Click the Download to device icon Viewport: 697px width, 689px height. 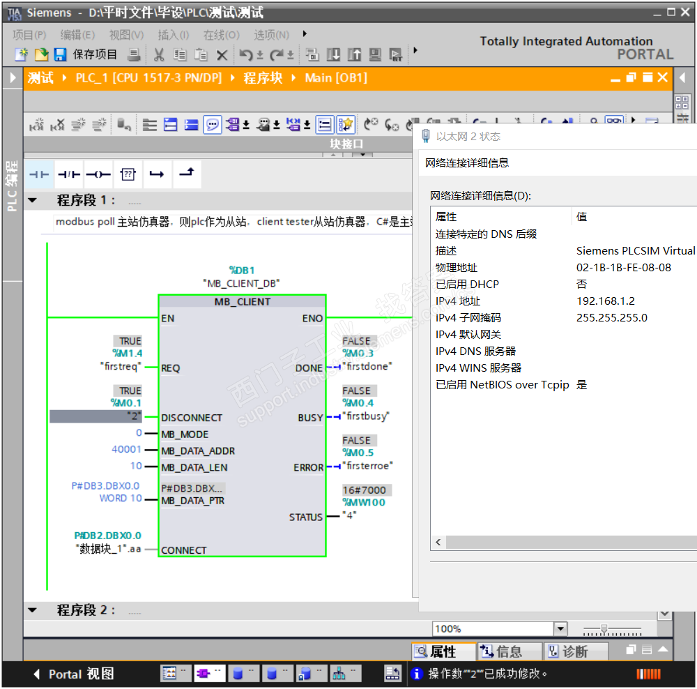pos(333,54)
